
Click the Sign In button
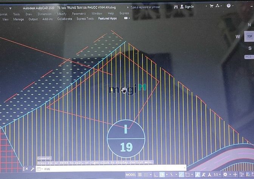(187, 7)
